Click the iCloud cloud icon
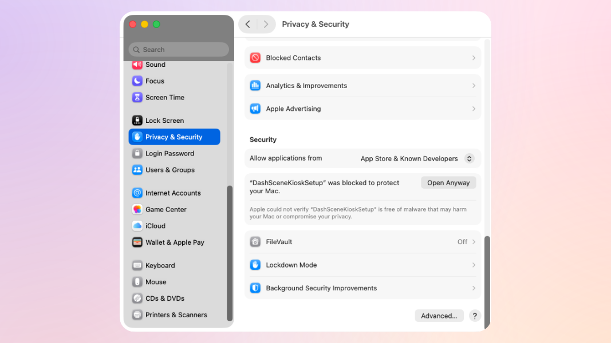The width and height of the screenshot is (611, 343). (x=137, y=226)
